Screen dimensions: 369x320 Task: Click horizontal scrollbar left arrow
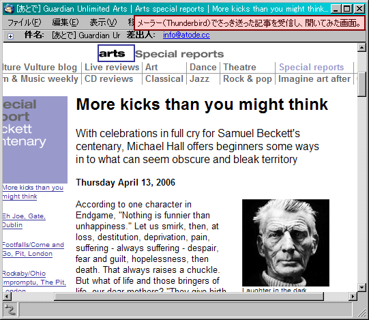[x=7, y=296]
